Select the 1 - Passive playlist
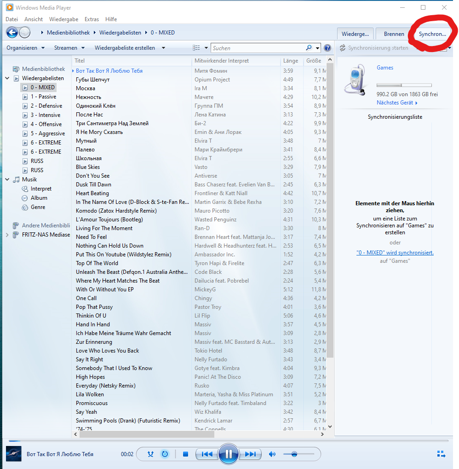The width and height of the screenshot is (459, 469). coord(43,97)
